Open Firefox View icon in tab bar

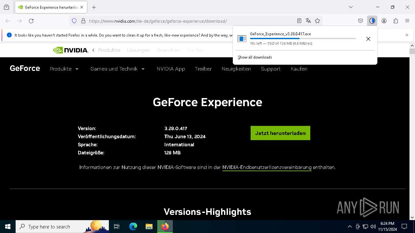pos(6,7)
